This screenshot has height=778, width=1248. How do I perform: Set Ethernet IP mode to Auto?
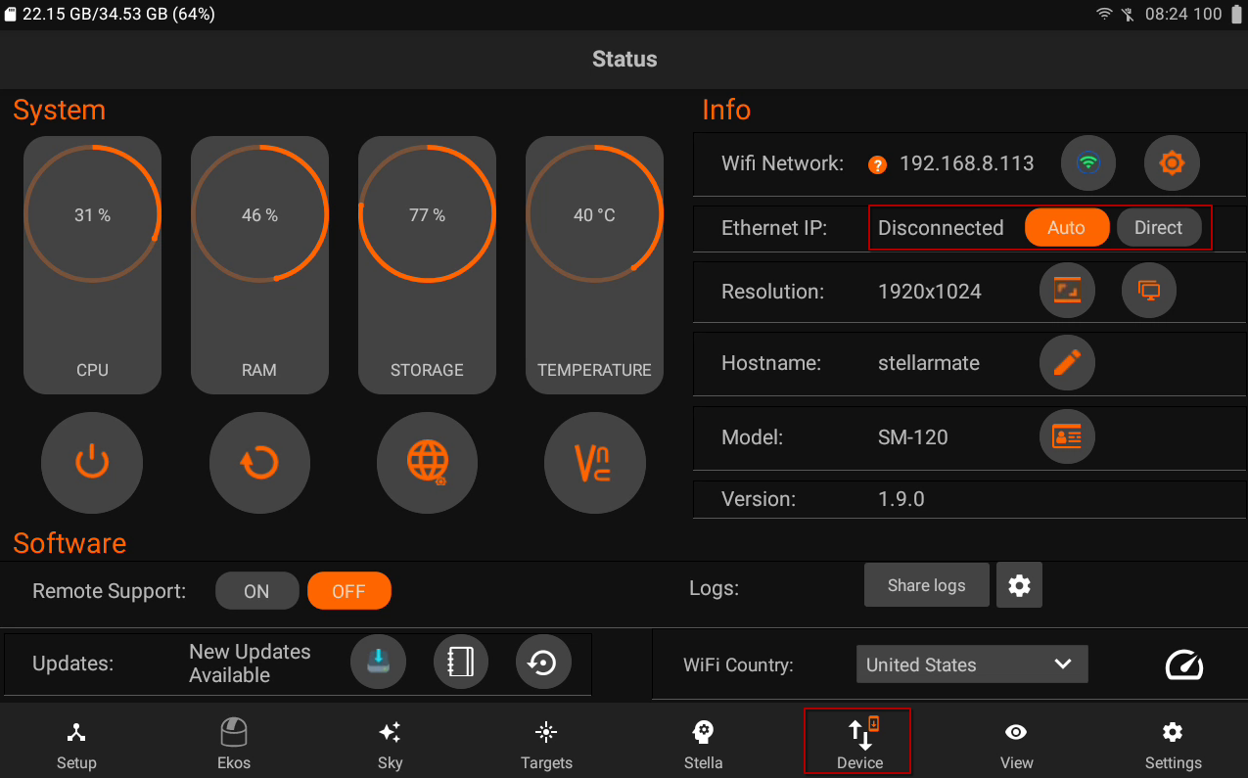pyautogui.click(x=1066, y=228)
